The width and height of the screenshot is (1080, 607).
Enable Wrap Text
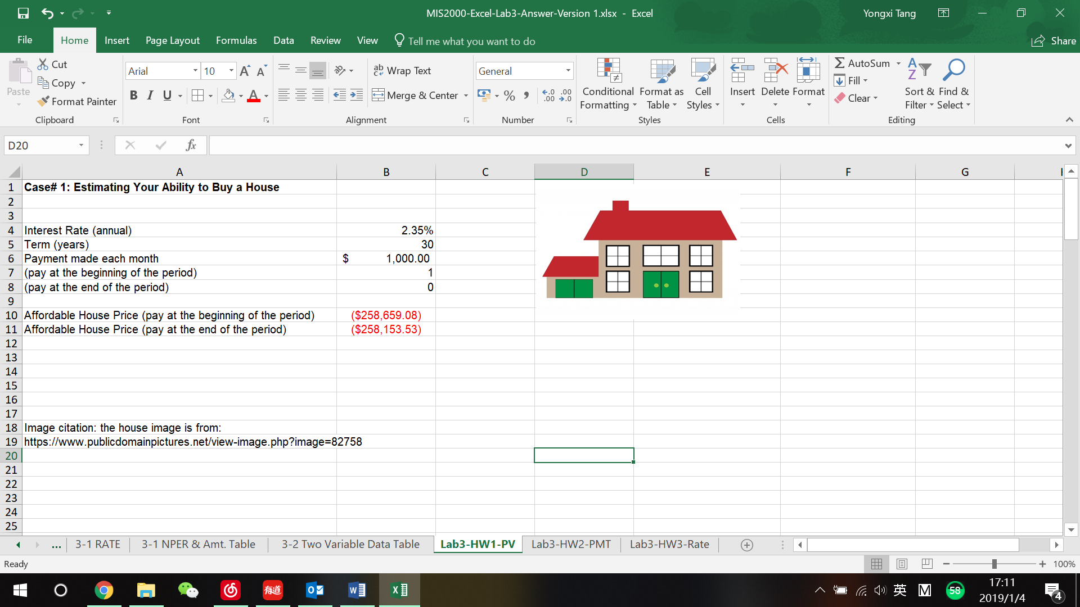pos(403,70)
